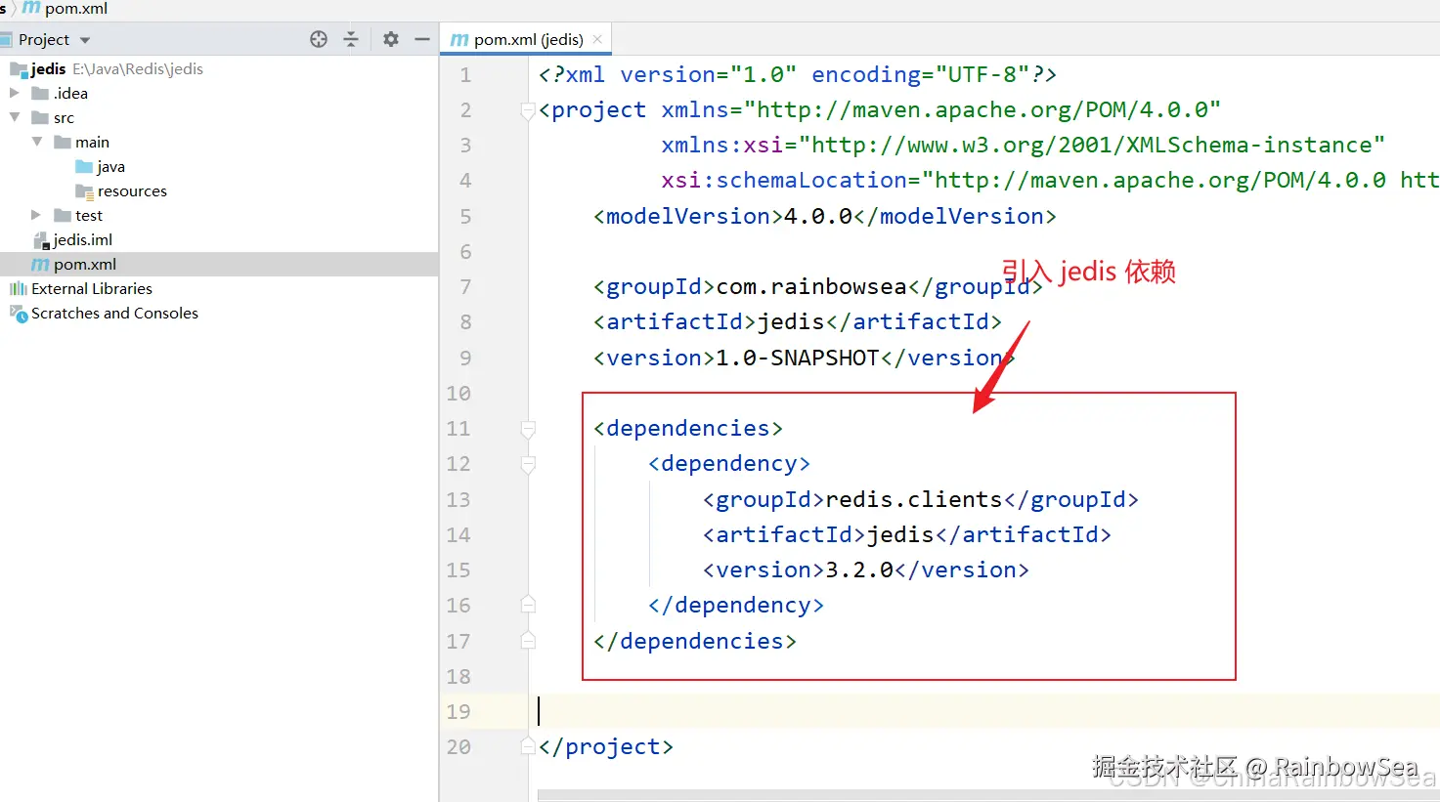Click the xml declaration on line 1

coord(797,75)
